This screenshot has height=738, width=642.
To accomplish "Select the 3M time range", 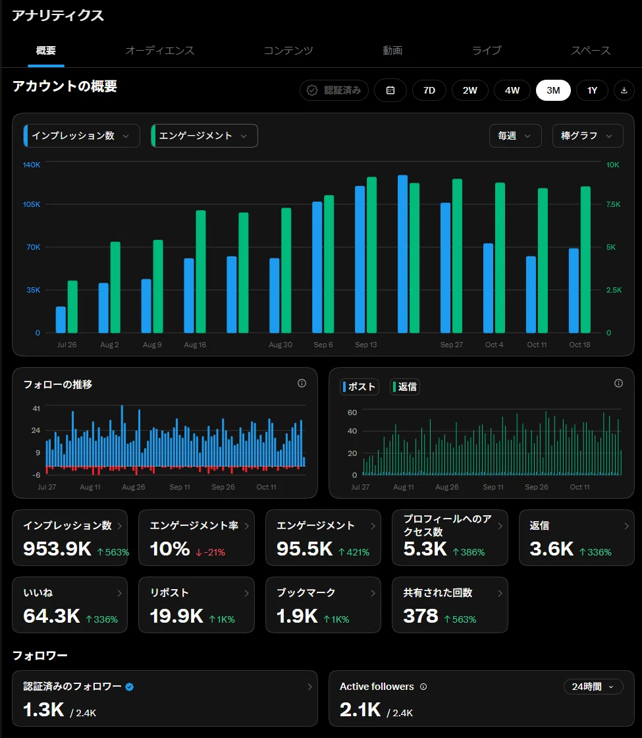I will 553,90.
